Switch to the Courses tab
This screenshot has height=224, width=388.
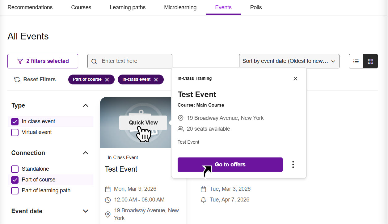pos(81,7)
